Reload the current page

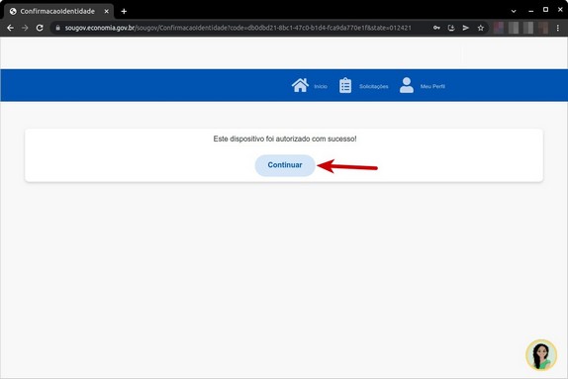pyautogui.click(x=40, y=28)
